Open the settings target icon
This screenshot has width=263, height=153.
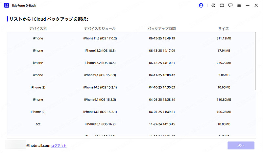pos(213,5)
